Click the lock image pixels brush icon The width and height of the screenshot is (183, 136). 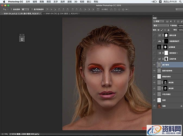click(161, 29)
